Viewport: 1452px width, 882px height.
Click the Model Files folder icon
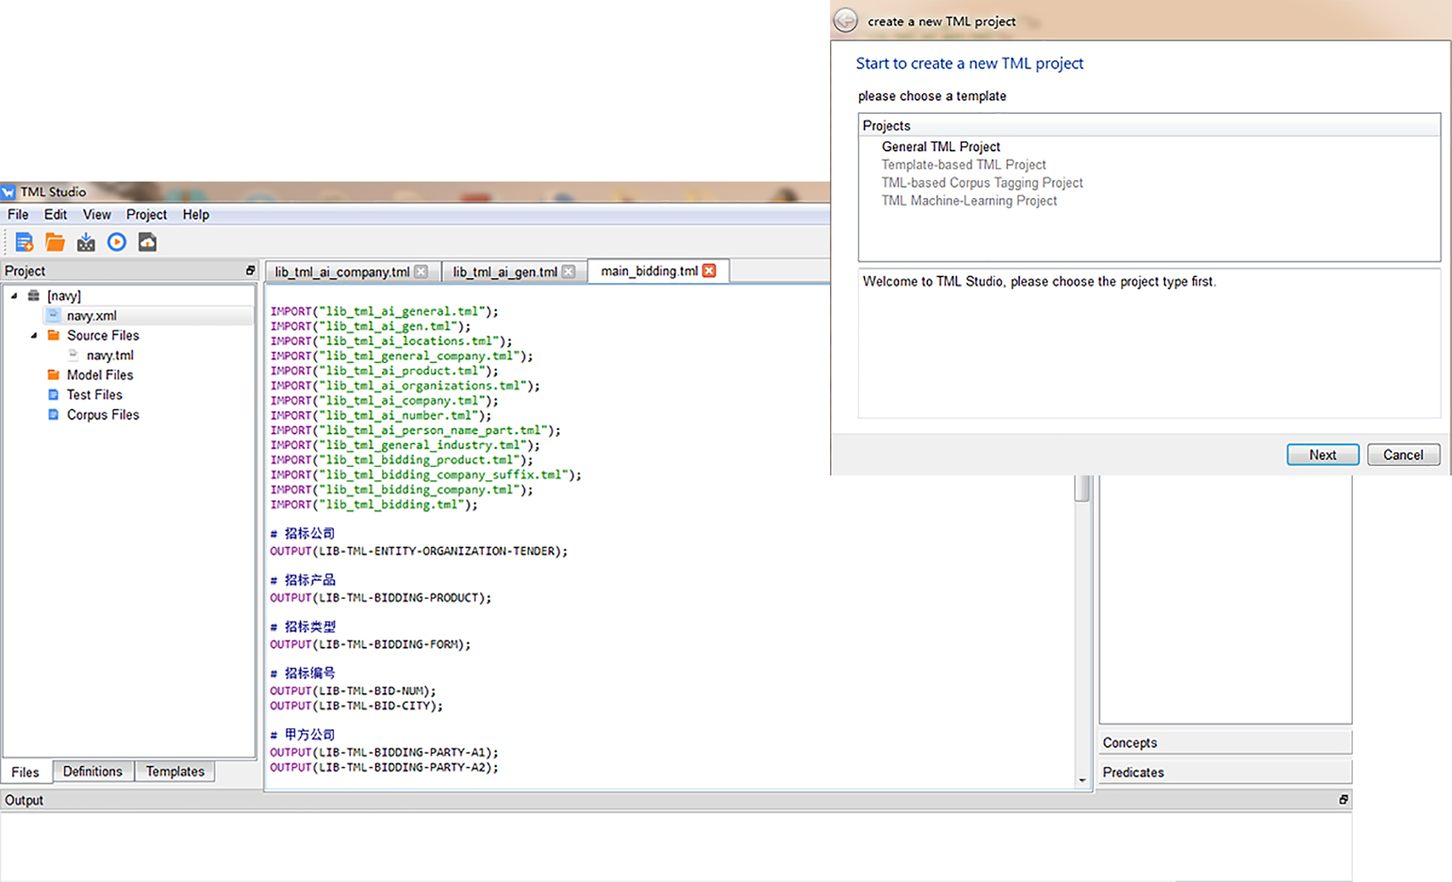coord(53,374)
